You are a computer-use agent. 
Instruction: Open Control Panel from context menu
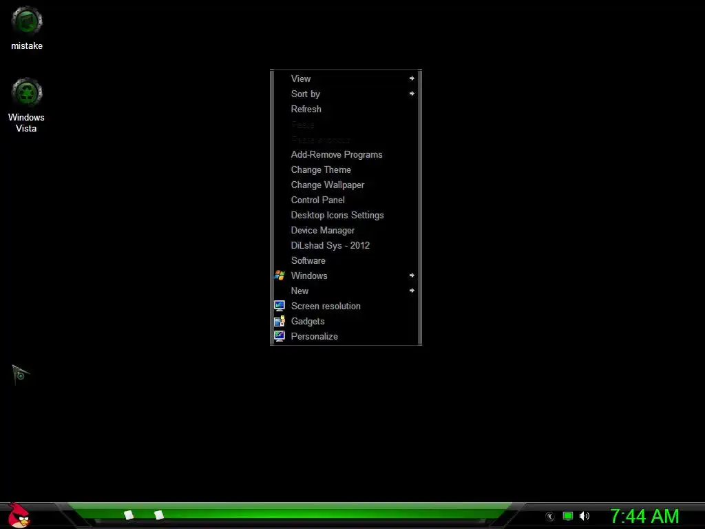[x=346, y=200]
